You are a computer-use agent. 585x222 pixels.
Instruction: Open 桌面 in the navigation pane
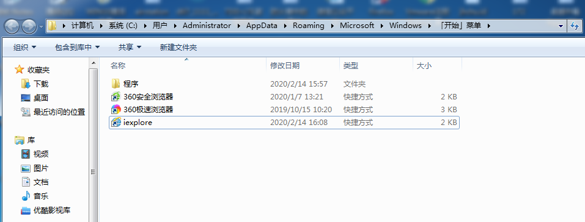click(41, 98)
